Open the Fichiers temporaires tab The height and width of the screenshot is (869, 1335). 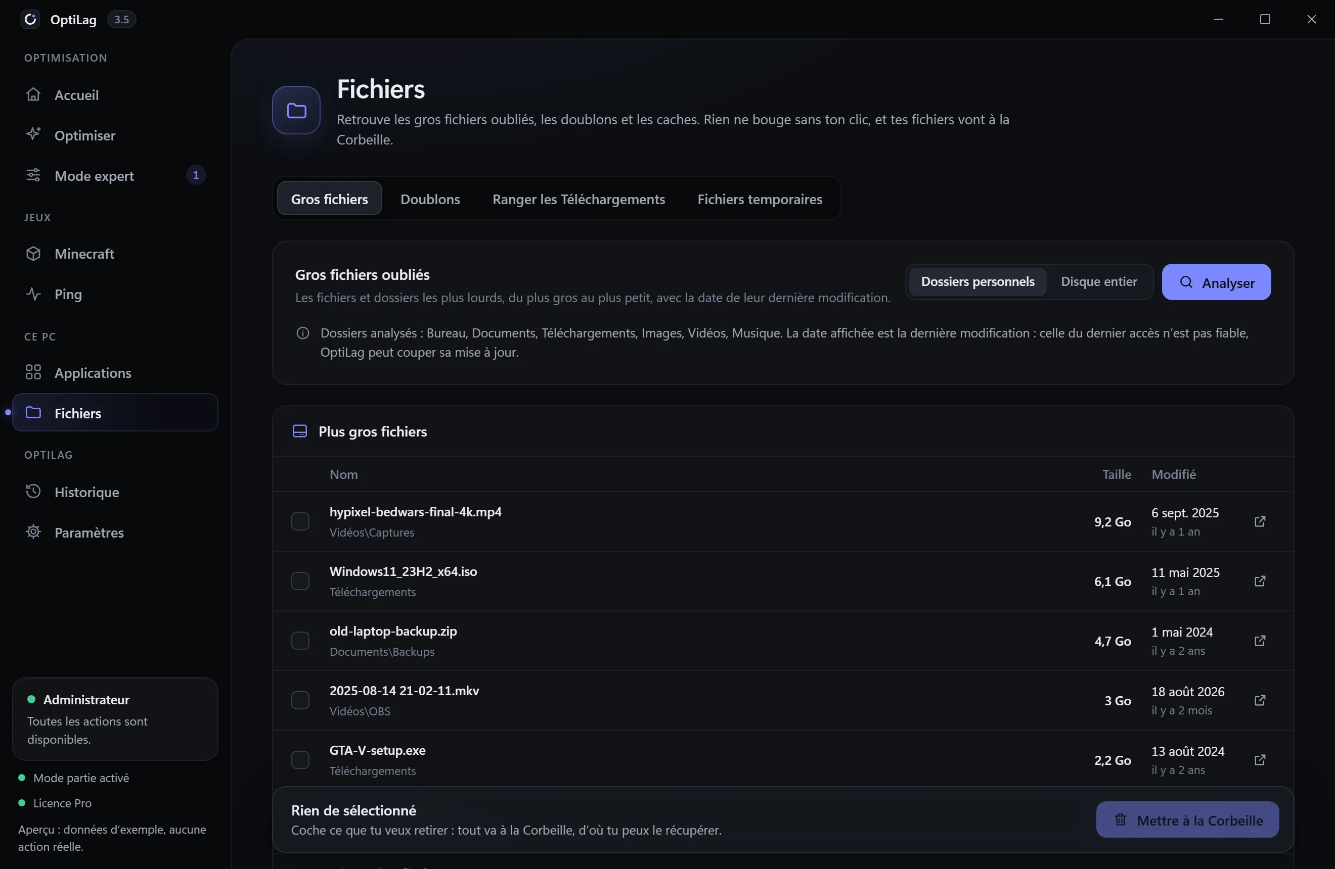(760, 199)
